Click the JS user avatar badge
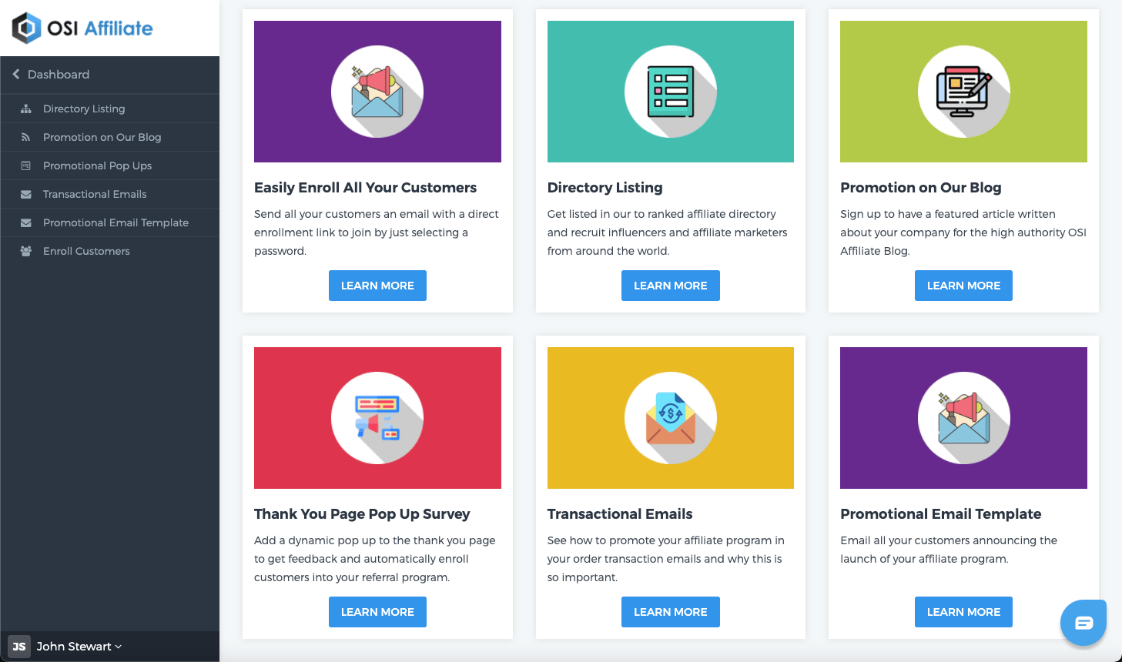1122x662 pixels. 19,647
